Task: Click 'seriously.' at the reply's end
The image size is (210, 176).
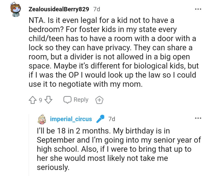Action: click(x=53, y=168)
